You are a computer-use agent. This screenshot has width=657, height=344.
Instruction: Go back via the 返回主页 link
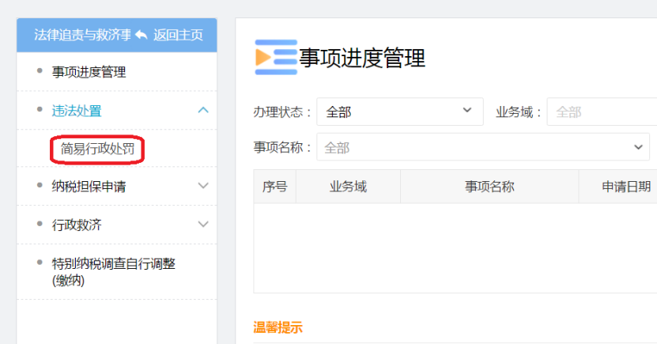tap(178, 35)
